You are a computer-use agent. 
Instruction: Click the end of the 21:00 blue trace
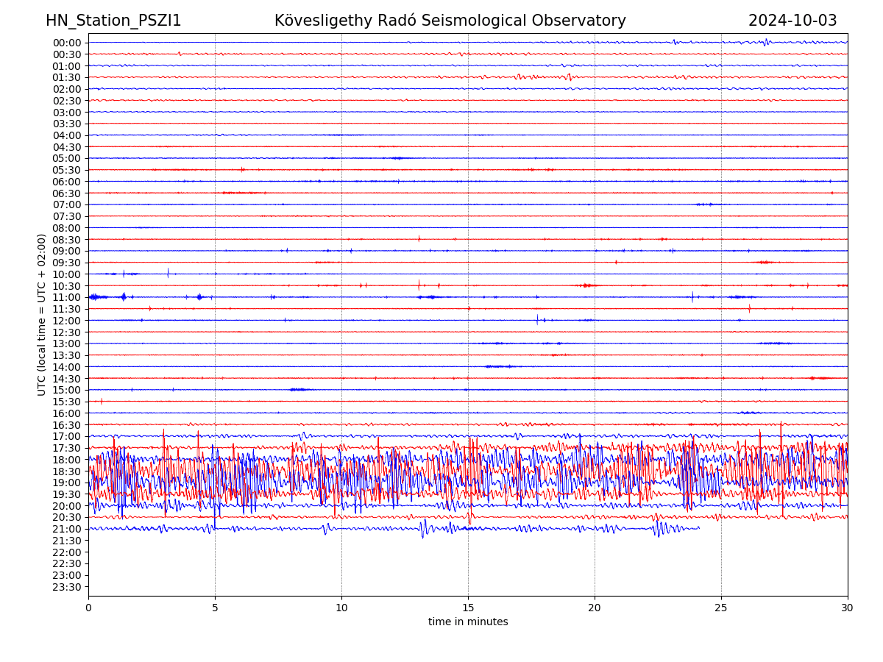point(698,527)
